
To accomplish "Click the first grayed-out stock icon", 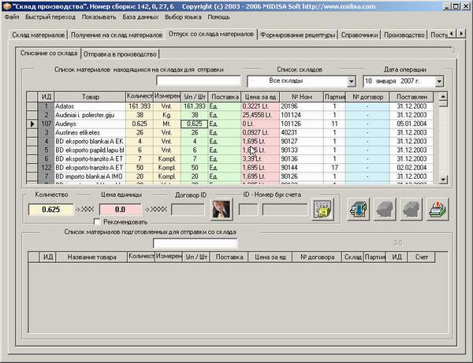I will coord(385,209).
